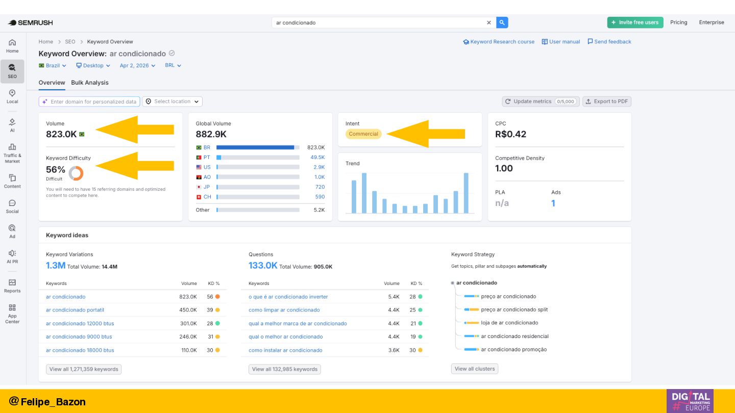
Task: Open the Desktop device dropdown
Action: pyautogui.click(x=93, y=65)
